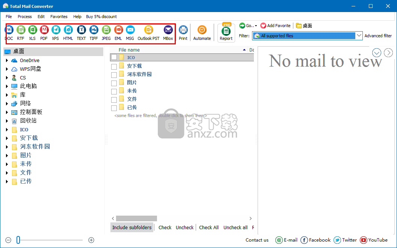Expand the 网络 network node
This screenshot has height=248, width=397.
7,103
